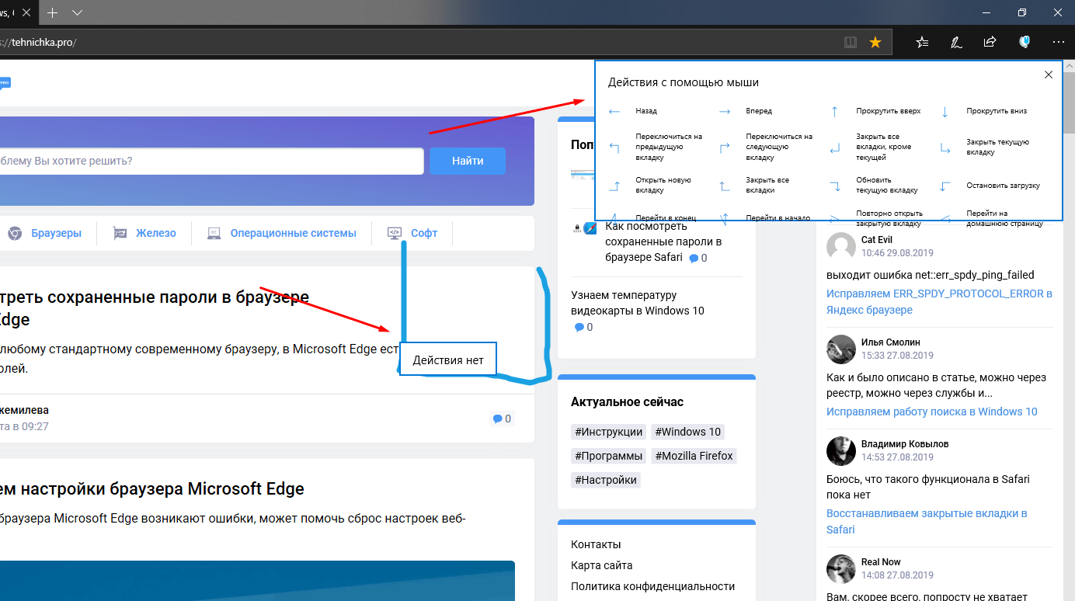1075x601 pixels.
Task: Click the page address bar URL
Action: coord(39,42)
